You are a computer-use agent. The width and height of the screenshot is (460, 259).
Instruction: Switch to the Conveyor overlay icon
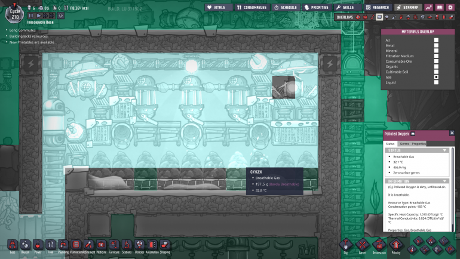click(x=451, y=17)
